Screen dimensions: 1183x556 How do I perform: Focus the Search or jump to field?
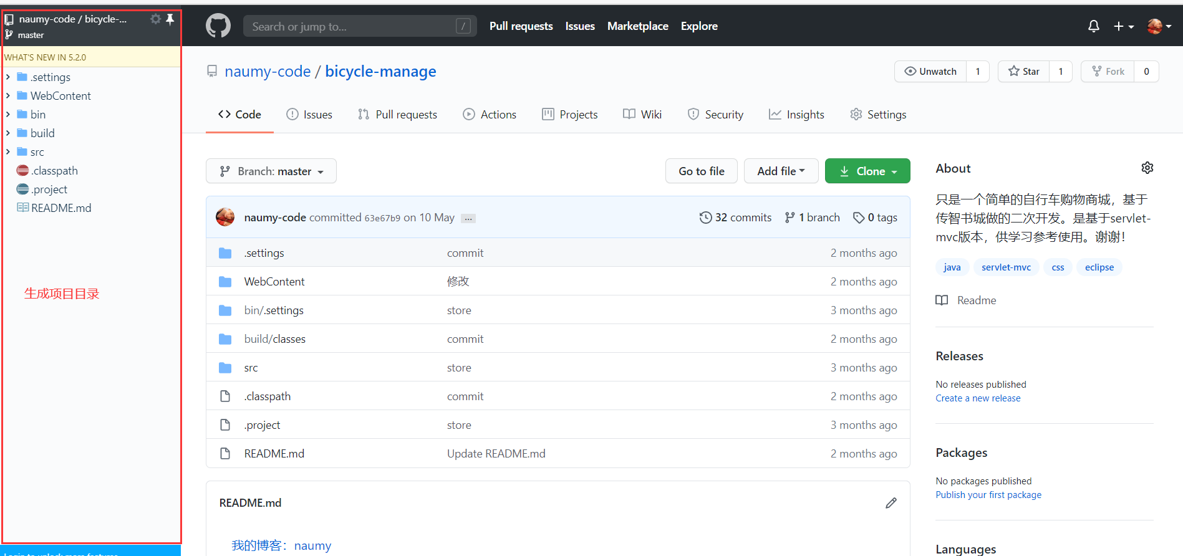coord(360,26)
